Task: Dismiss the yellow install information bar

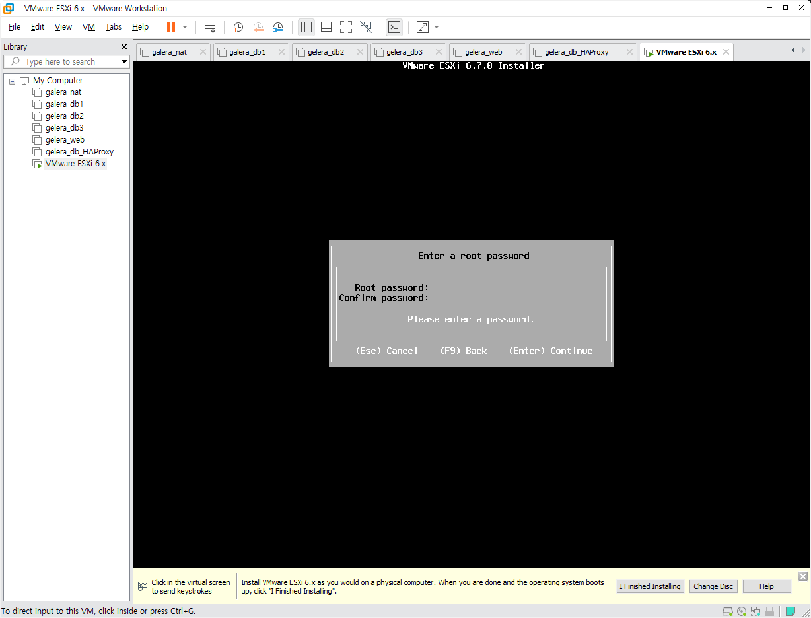Action: tap(803, 576)
